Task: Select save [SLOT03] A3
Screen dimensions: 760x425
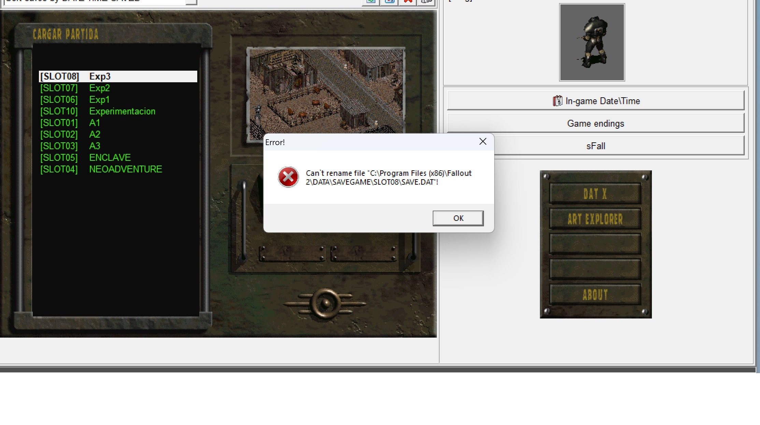Action: tap(118, 146)
